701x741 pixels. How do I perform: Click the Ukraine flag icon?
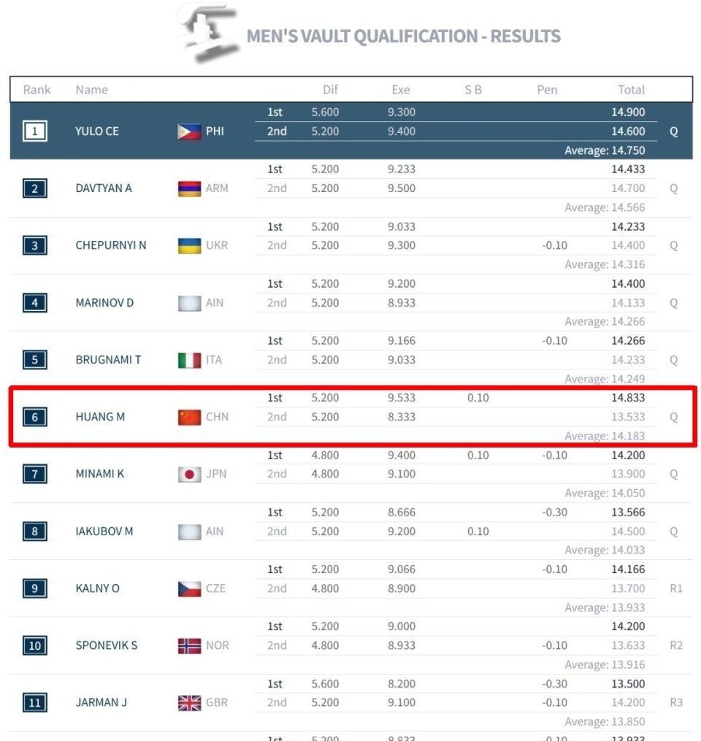coord(189,245)
